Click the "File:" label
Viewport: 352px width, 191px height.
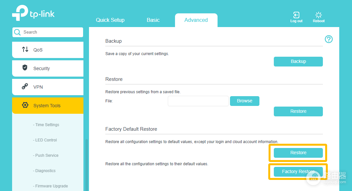click(x=109, y=101)
